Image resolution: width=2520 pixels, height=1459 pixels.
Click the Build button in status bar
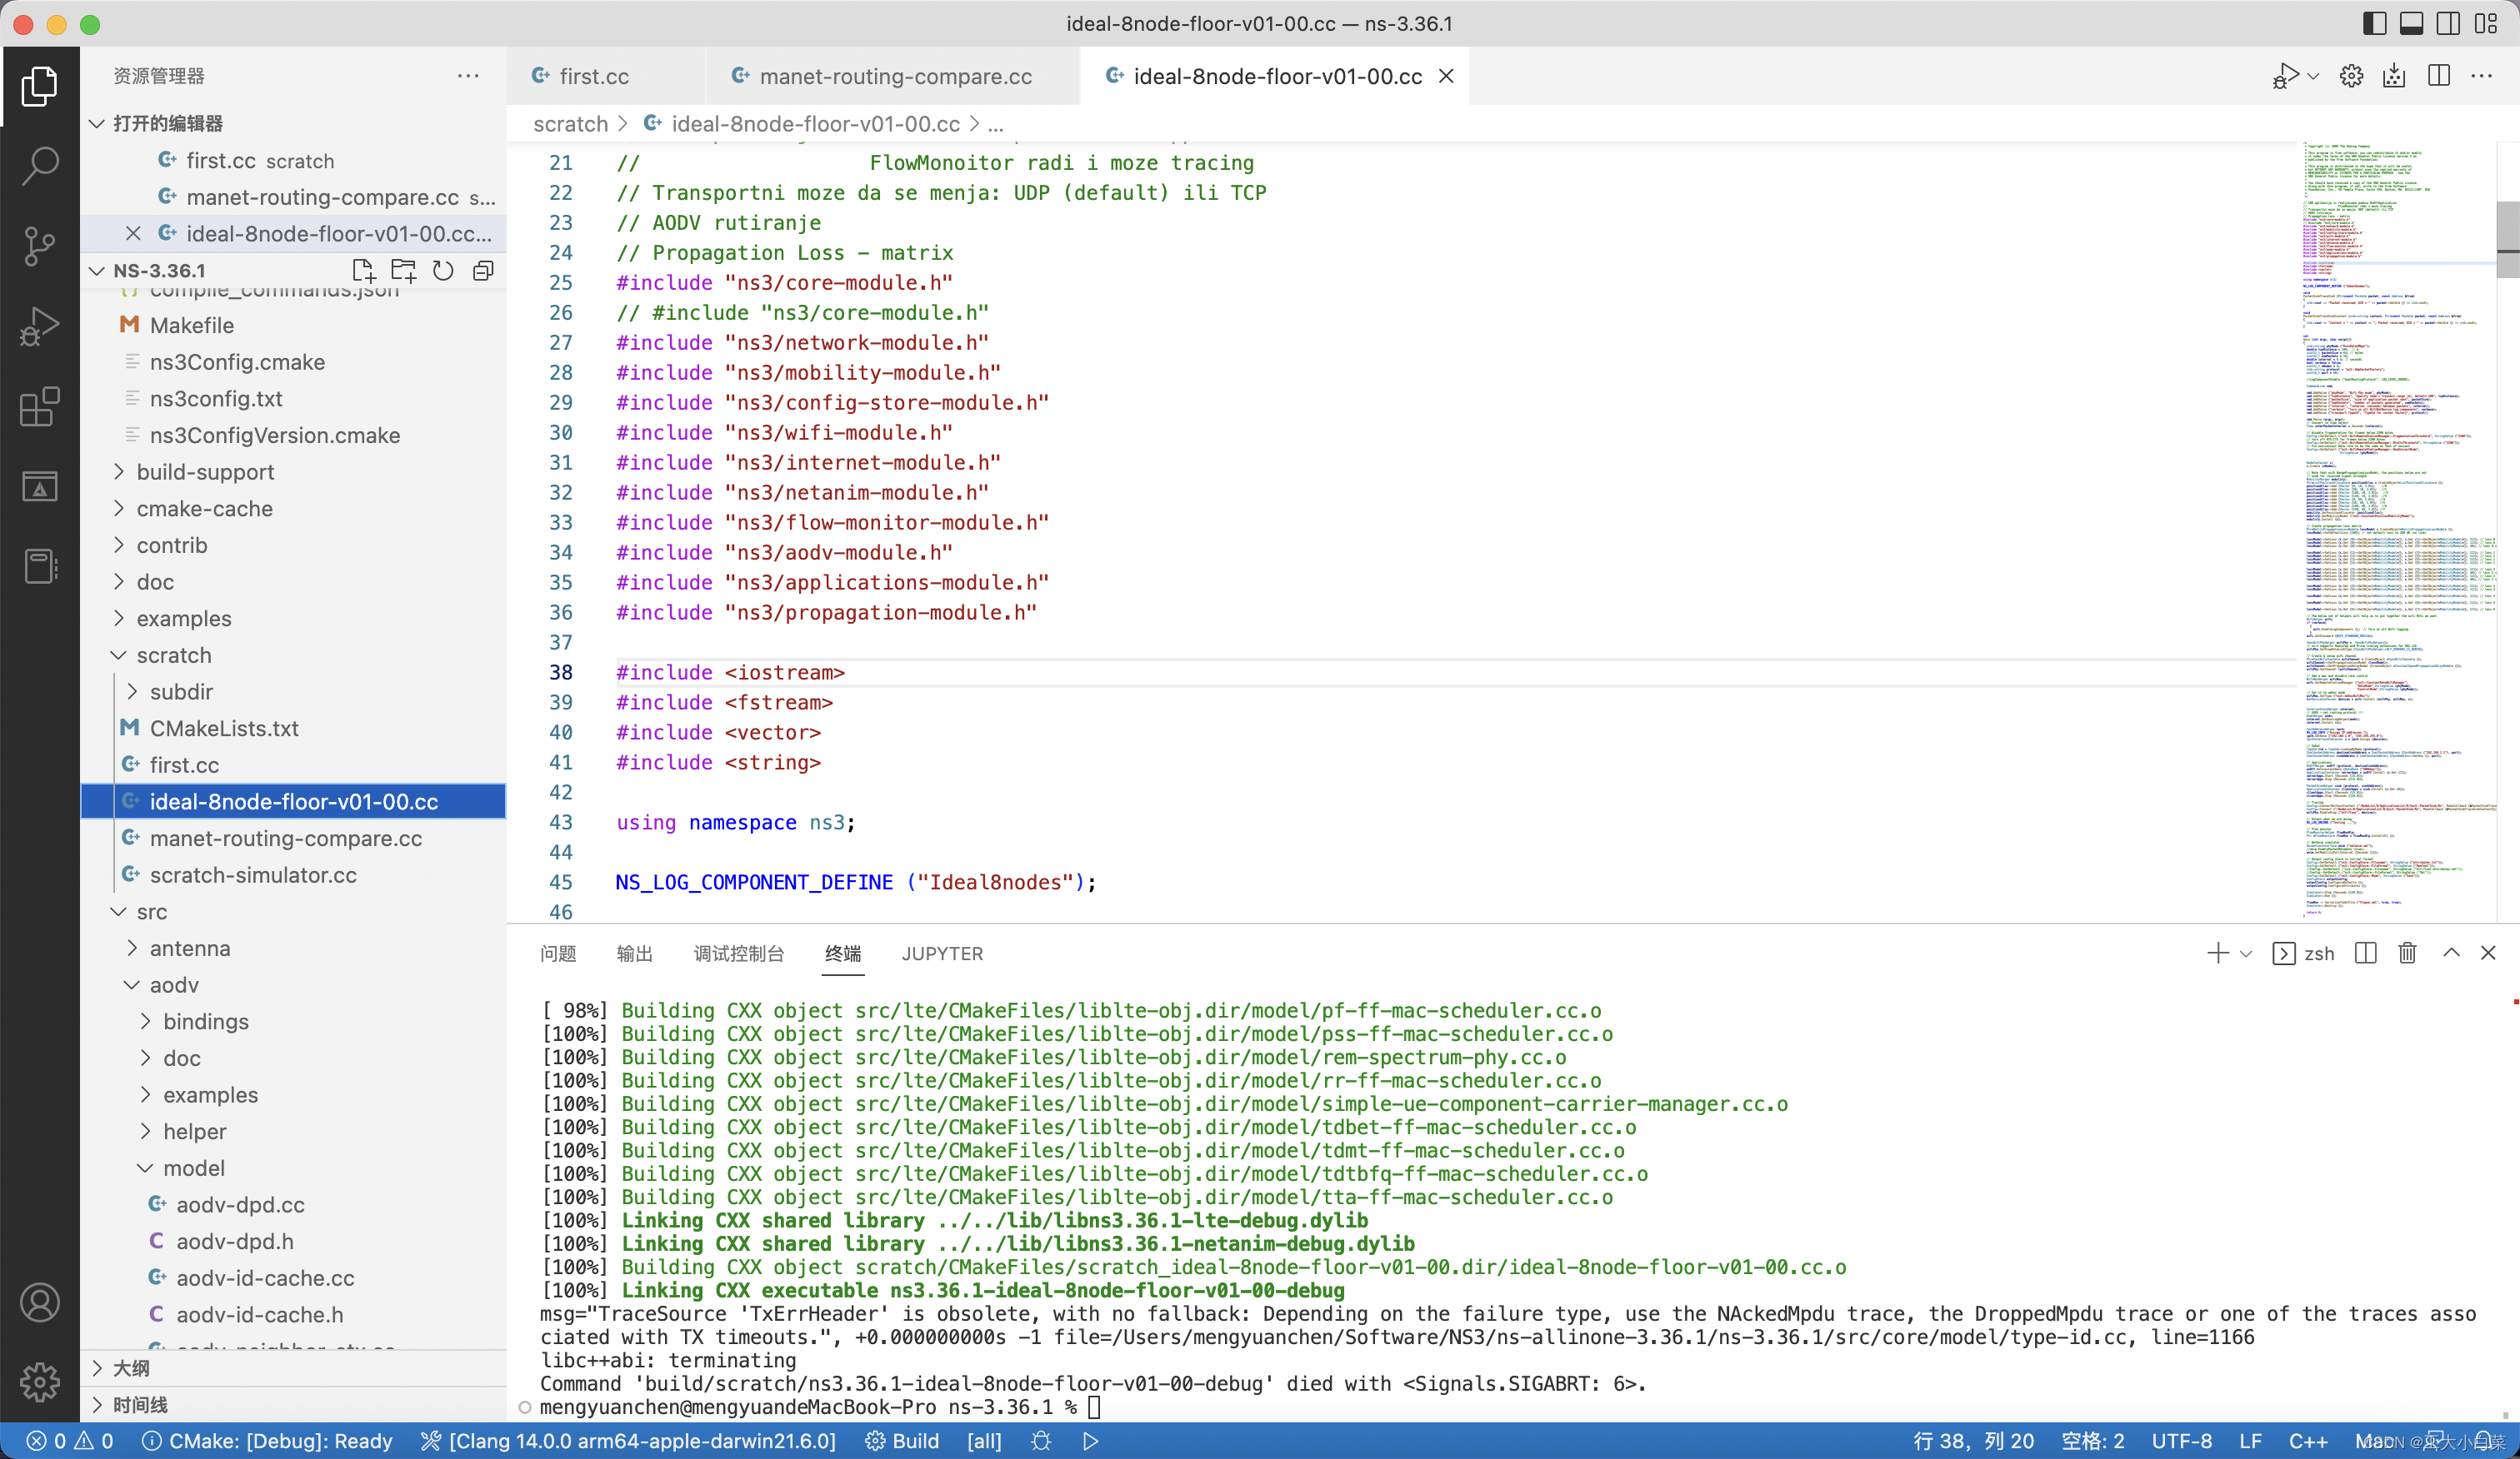tap(902, 1441)
